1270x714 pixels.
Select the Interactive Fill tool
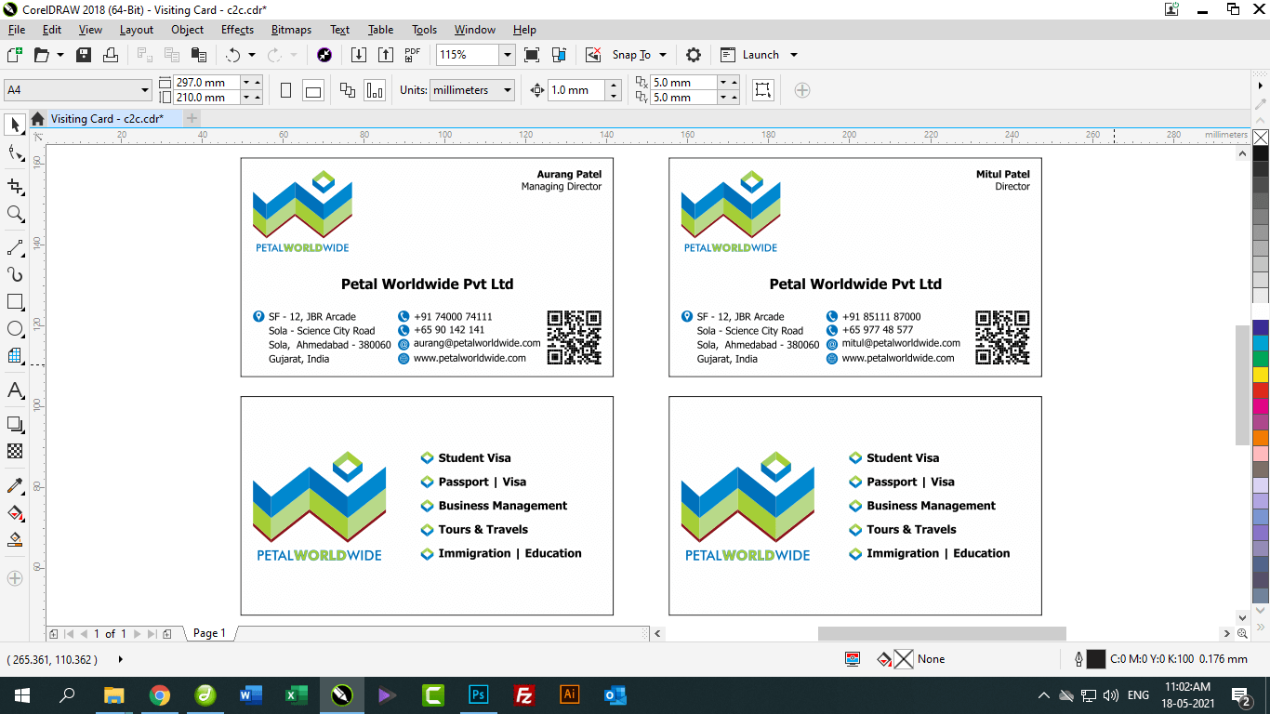(15, 512)
